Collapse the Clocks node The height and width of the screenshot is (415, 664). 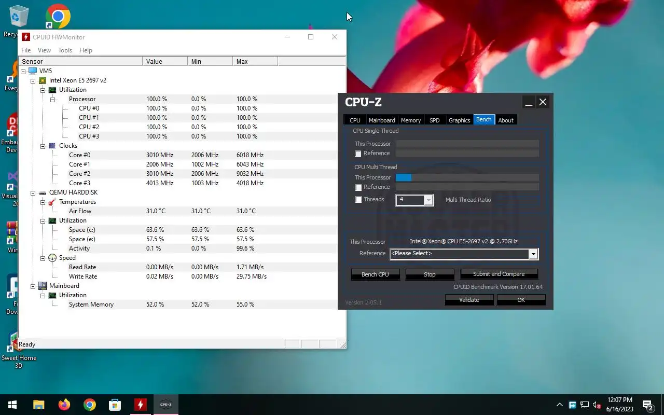[x=43, y=146]
